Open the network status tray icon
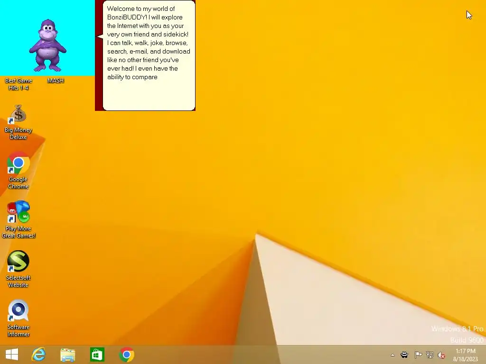 (x=430, y=355)
